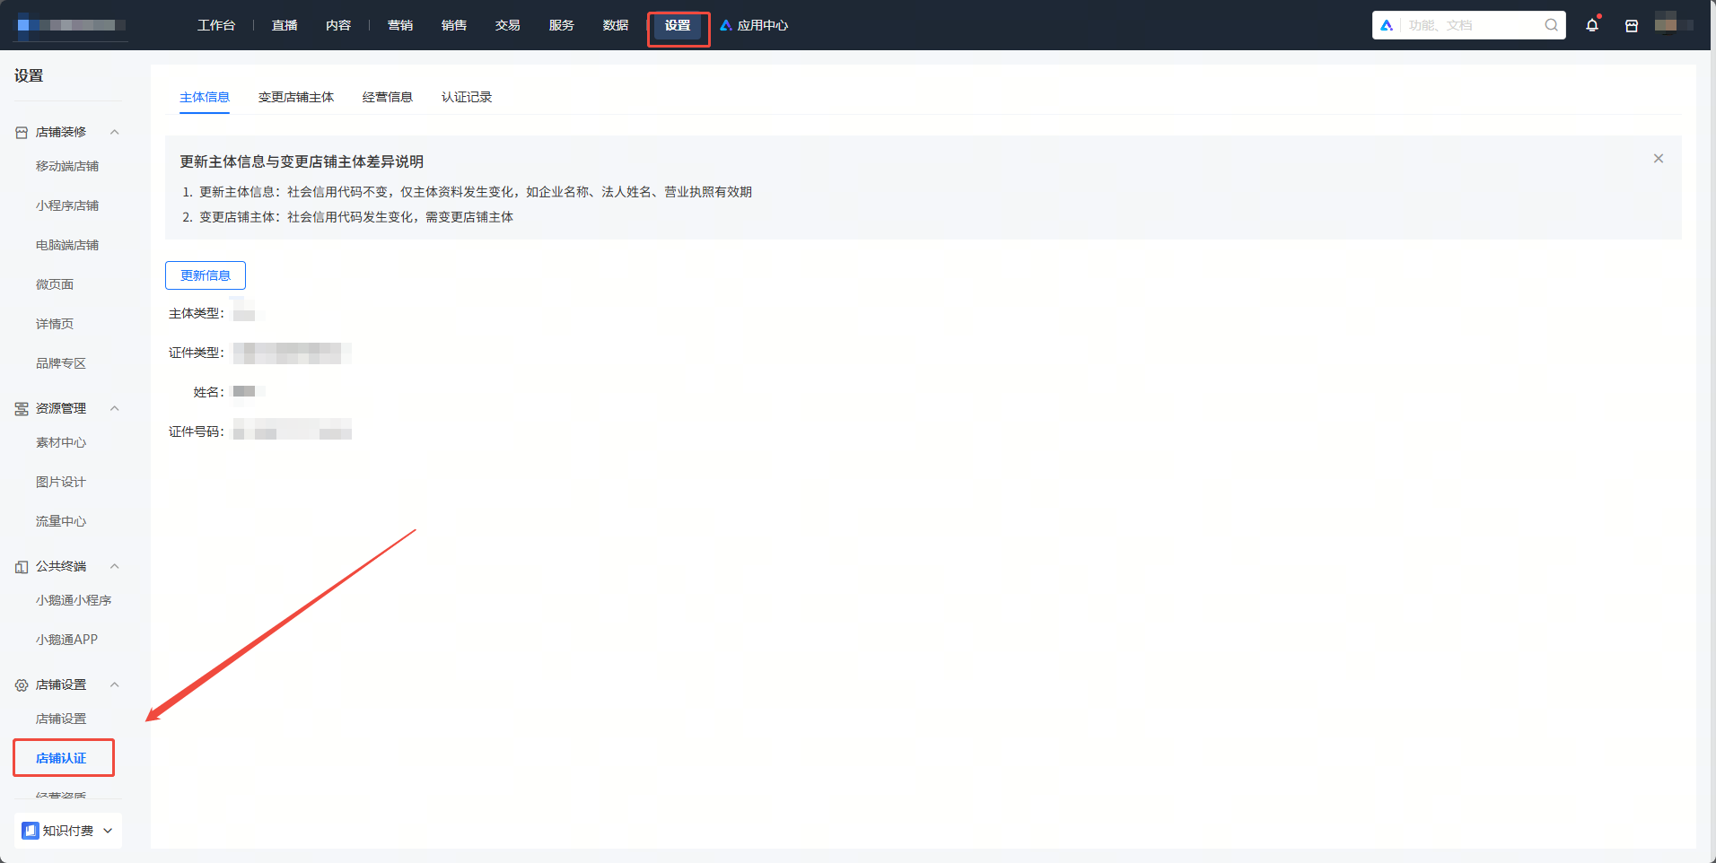Collapse the 资源管理 section chevron
Screen dimensions: 1716x863
115,408
